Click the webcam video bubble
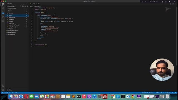The image size is (178, 100). pos(162,69)
